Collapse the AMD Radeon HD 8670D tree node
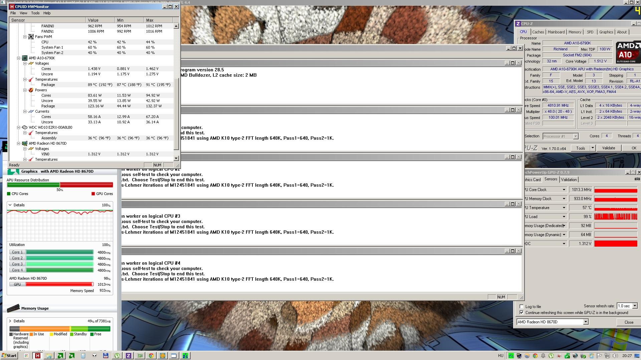This screenshot has width=641, height=360. pos(19,143)
